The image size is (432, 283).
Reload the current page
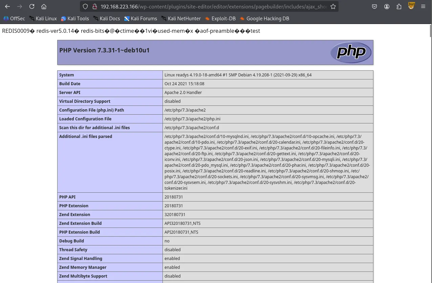(x=32, y=6)
